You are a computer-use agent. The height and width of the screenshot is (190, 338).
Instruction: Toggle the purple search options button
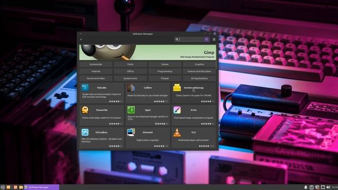[x=206, y=40]
